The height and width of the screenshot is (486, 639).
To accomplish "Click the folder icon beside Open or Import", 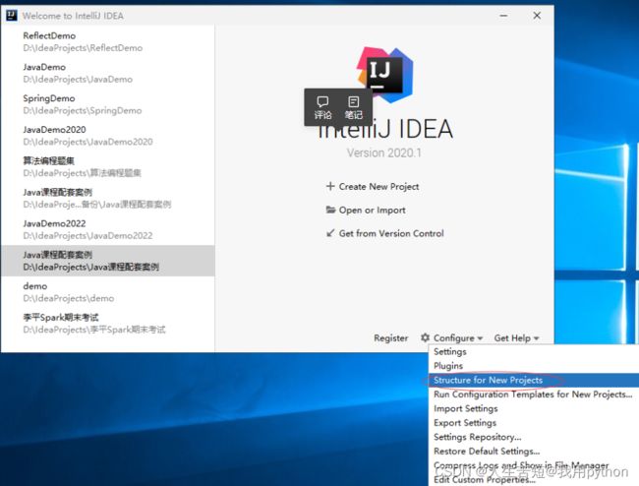I will [x=330, y=210].
